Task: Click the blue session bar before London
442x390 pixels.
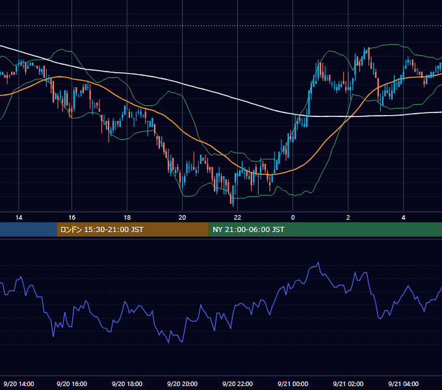Action: pyautogui.click(x=28, y=229)
